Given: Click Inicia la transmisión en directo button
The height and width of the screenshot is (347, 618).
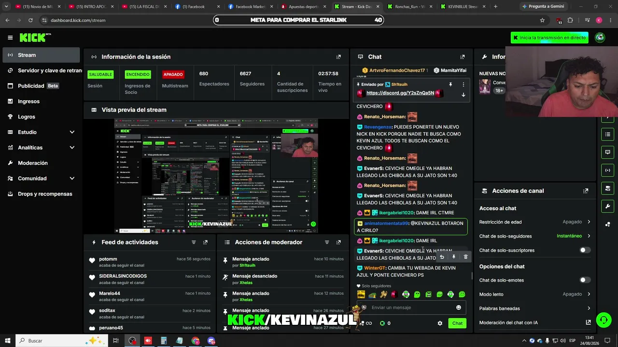Looking at the screenshot, I should pos(549,38).
